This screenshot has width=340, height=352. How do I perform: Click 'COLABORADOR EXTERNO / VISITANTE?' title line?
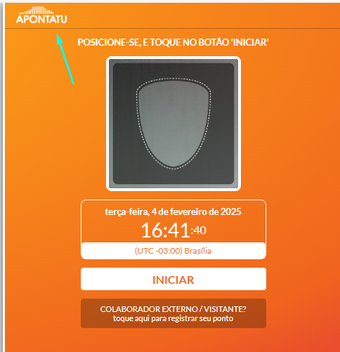[x=173, y=309]
